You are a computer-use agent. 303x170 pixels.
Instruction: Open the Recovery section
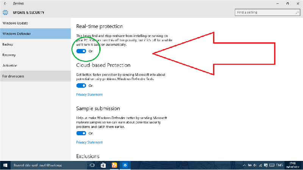pyautogui.click(x=35, y=55)
